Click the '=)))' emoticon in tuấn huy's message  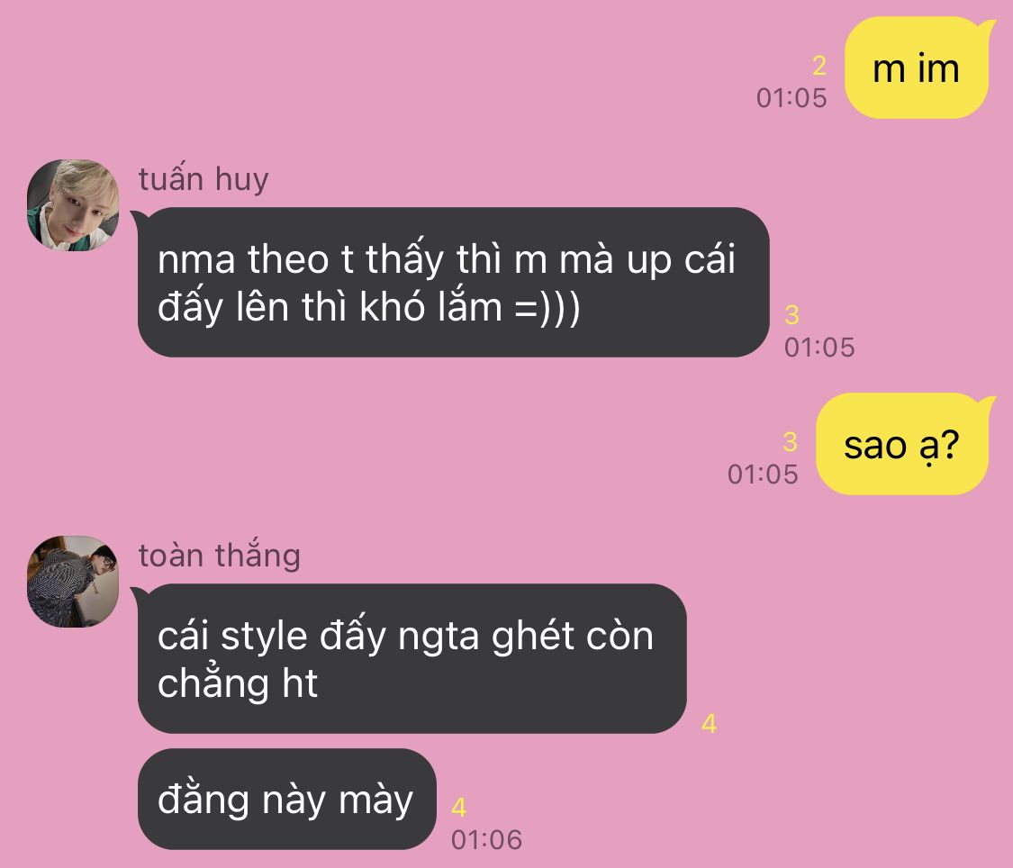[547, 307]
